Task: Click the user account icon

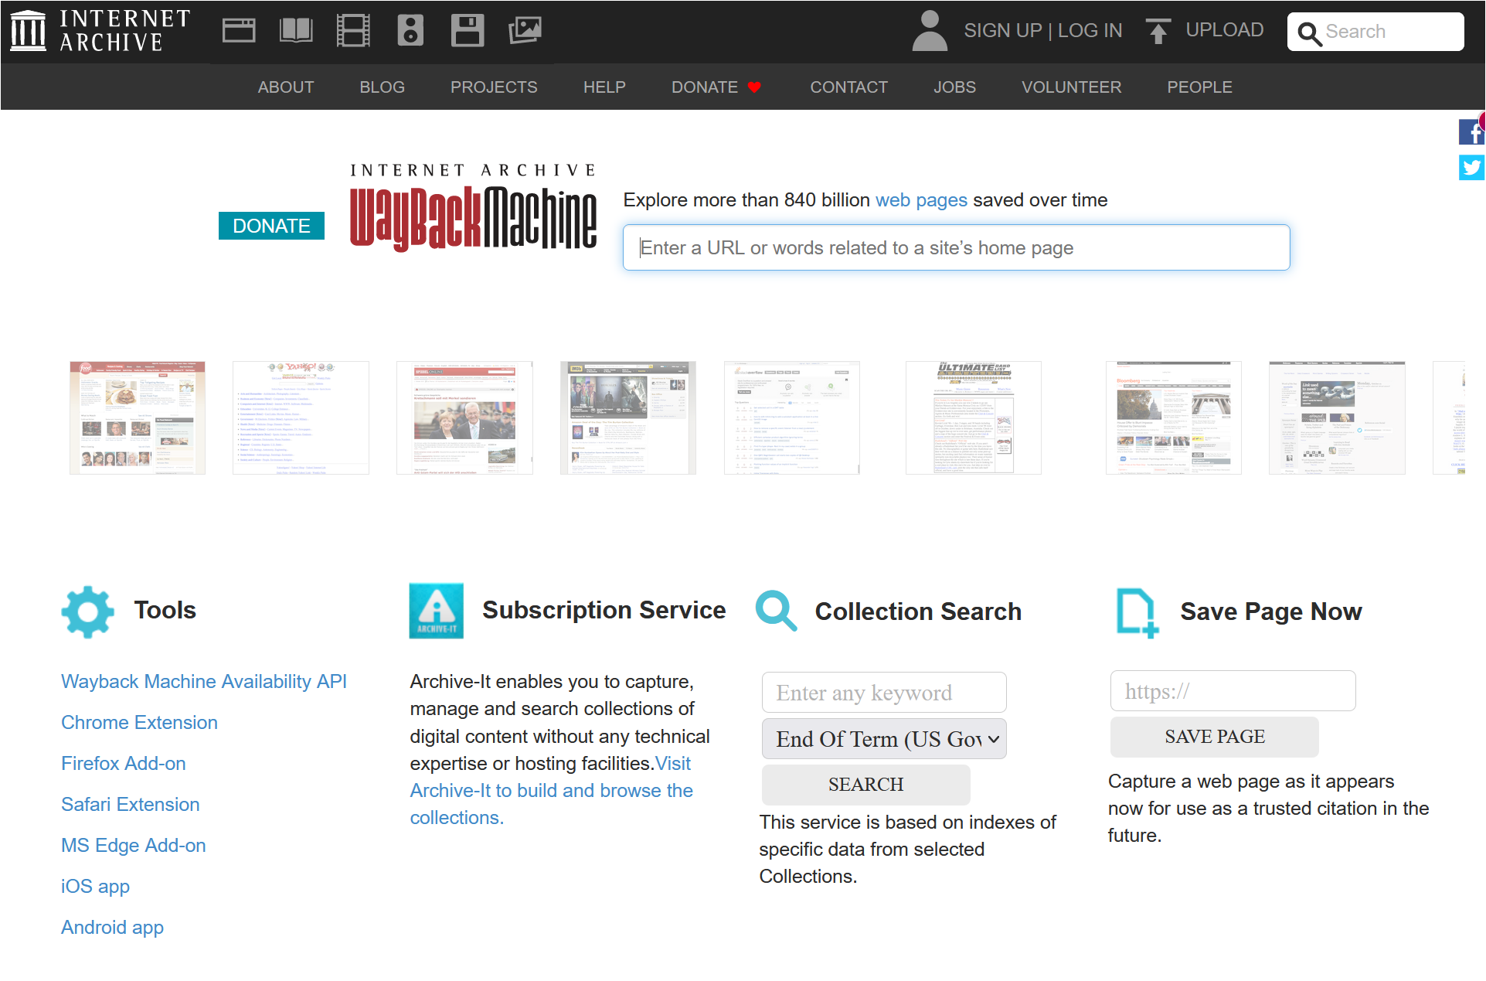Action: click(930, 31)
